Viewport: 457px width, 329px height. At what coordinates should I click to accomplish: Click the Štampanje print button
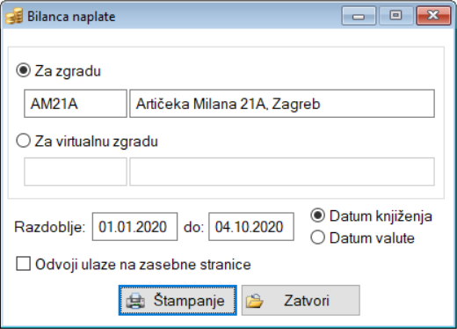coord(178,301)
